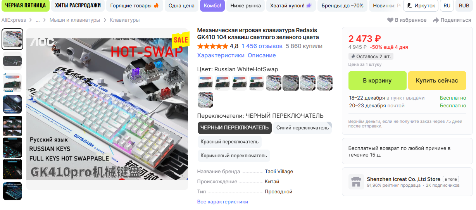Click the five-star rating icons
This screenshot has width=476, height=210.
point(213,46)
